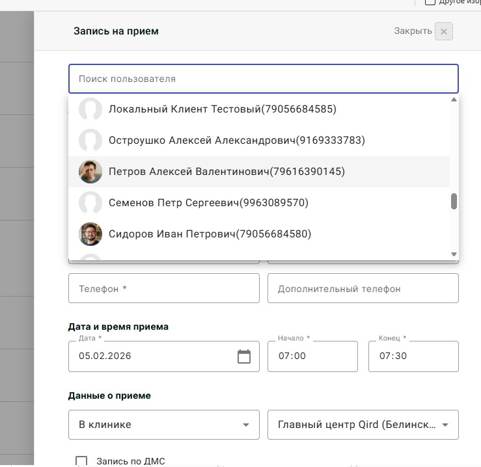Enable the Запись по ДМС checkbox
Screen dimensions: 481x467
(x=81, y=461)
